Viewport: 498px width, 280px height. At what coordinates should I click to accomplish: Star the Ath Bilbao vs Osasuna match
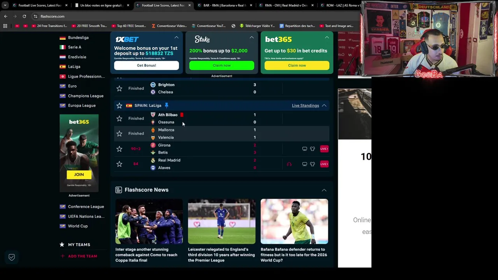(119, 119)
